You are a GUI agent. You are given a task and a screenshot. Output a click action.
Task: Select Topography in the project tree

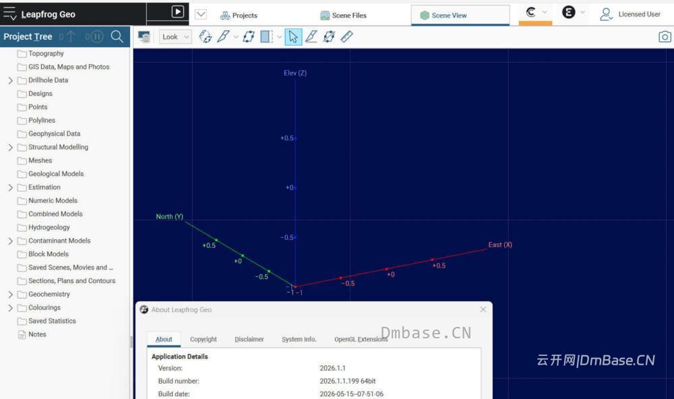[x=46, y=53]
